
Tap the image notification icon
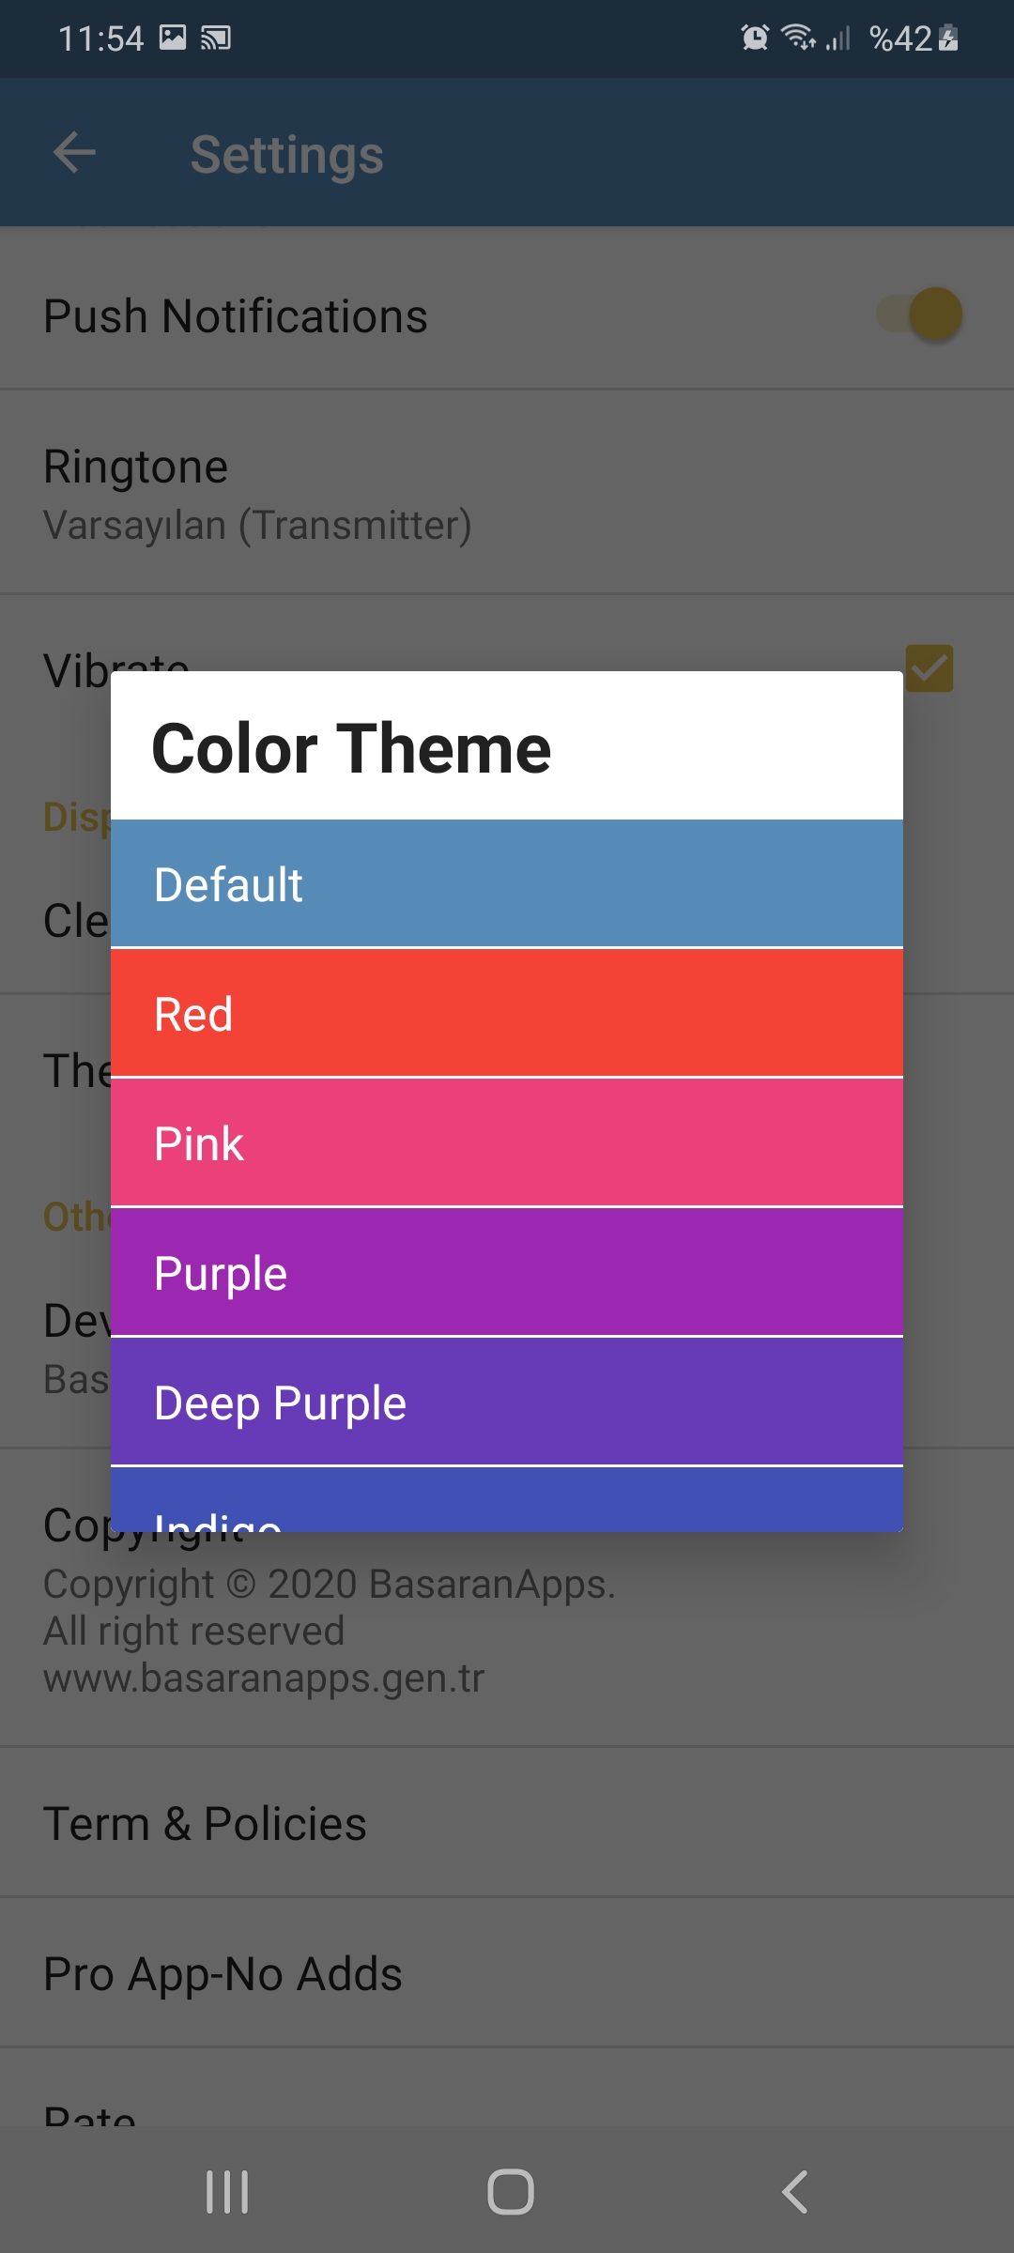[x=173, y=38]
